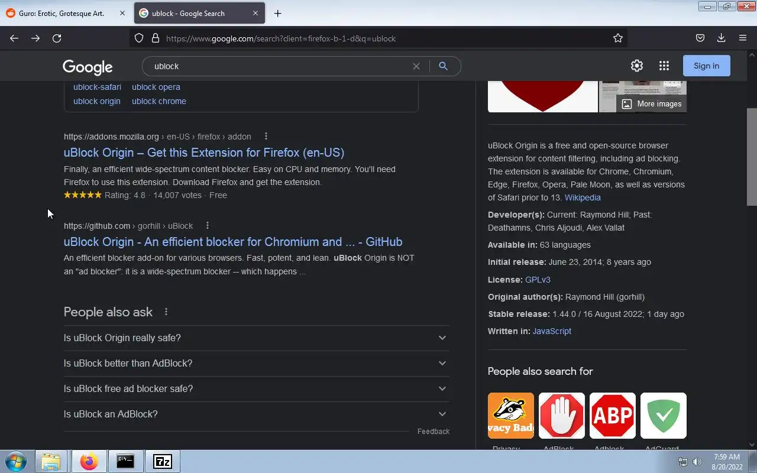Image resolution: width=757 pixels, height=473 pixels.
Task: Clear the Google search box text
Action: 416,66
